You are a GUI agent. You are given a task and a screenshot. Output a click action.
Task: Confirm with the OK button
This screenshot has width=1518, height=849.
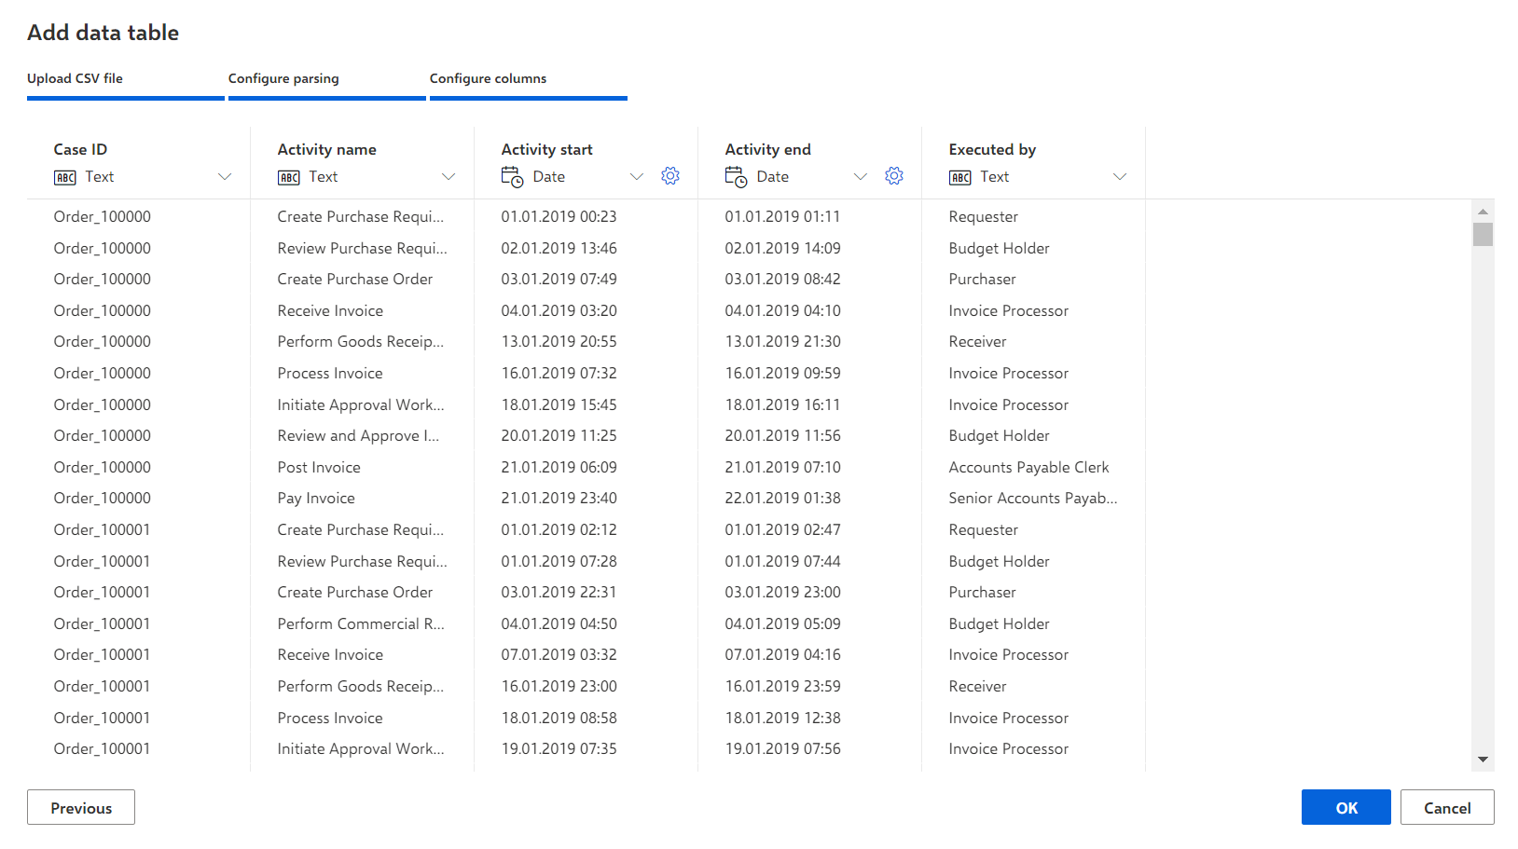pos(1345,807)
